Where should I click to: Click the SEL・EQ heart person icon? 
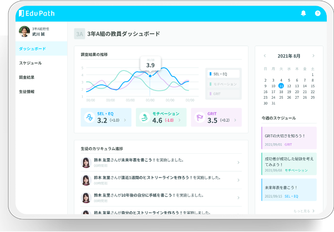coord(89,117)
